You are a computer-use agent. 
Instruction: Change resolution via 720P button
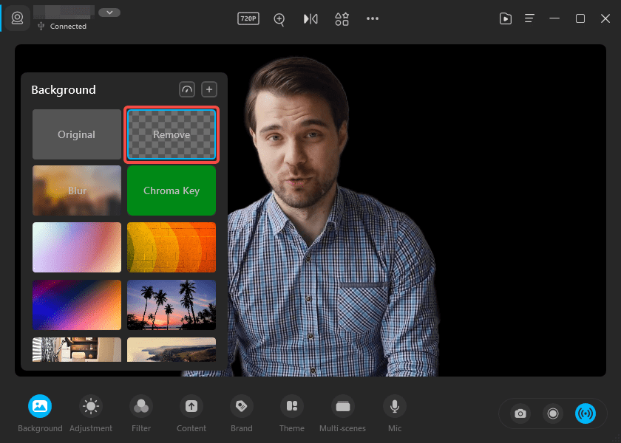(x=248, y=18)
